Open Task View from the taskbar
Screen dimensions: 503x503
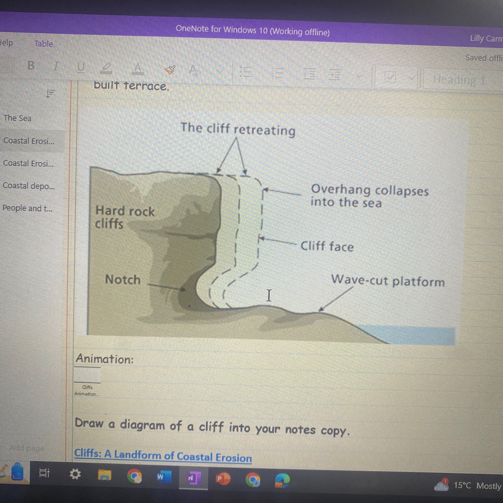pos(44,473)
